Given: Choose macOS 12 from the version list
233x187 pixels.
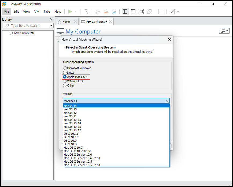Looking at the screenshot, I should [x=116, y=113].
